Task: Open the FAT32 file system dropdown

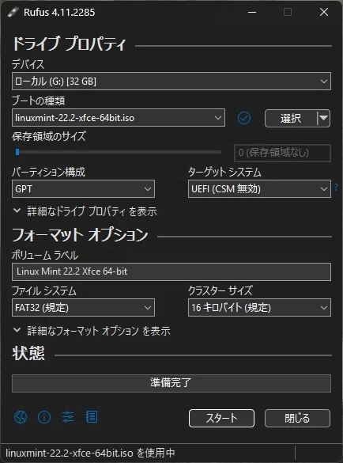Action: point(83,308)
